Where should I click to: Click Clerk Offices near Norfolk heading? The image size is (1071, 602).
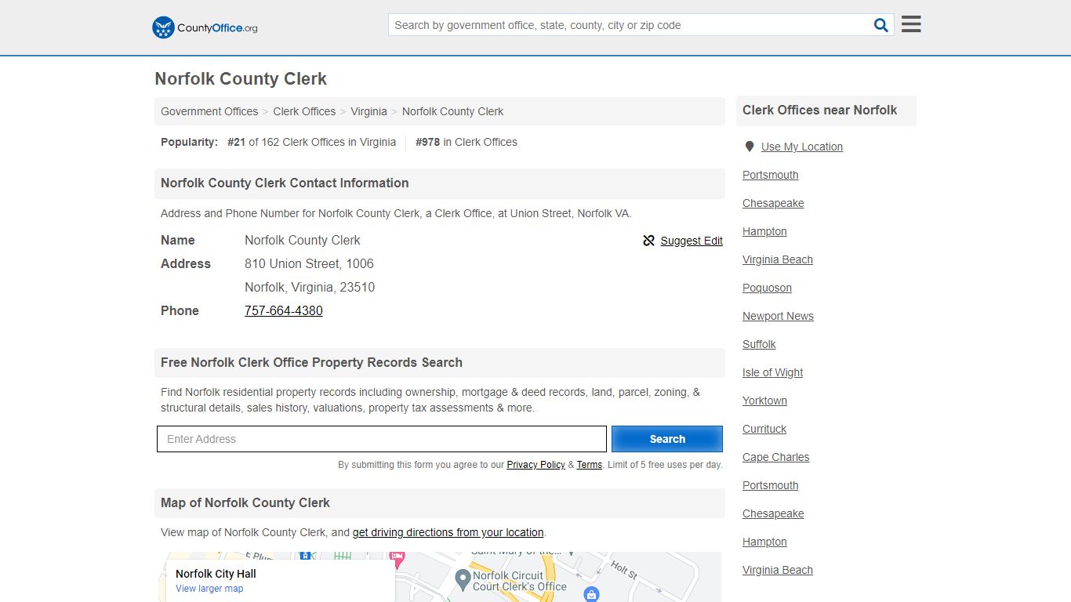(x=819, y=110)
